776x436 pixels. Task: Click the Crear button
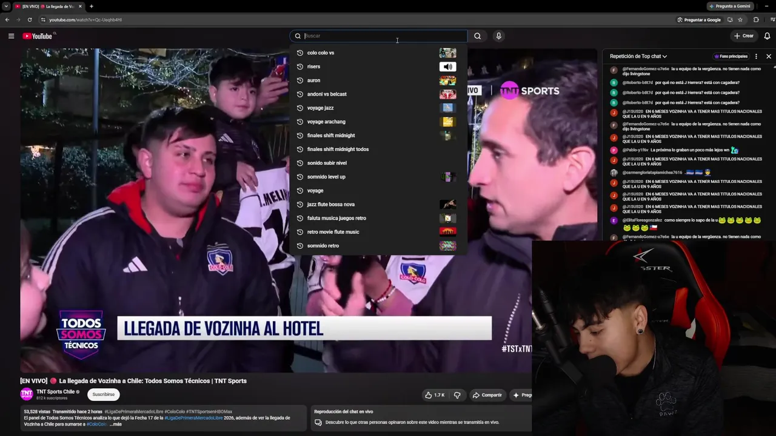743,36
